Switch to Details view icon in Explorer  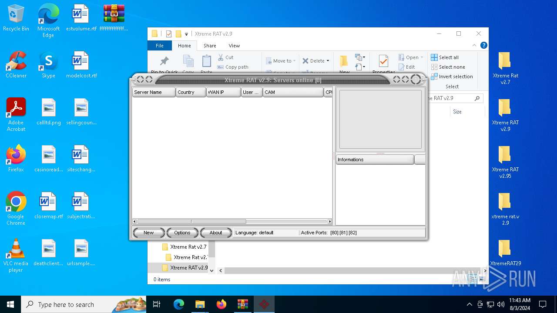473,279
